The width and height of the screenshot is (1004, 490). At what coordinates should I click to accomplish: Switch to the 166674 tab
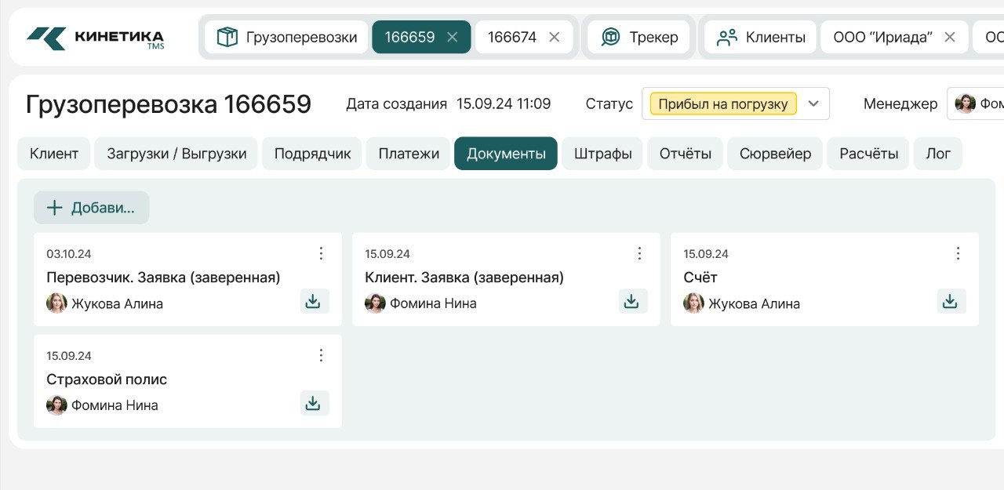coord(524,37)
